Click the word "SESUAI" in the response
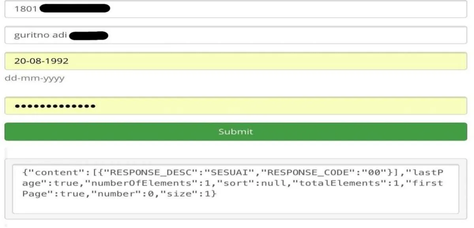Image resolution: width=474 pixels, height=228 pixels. (x=229, y=172)
